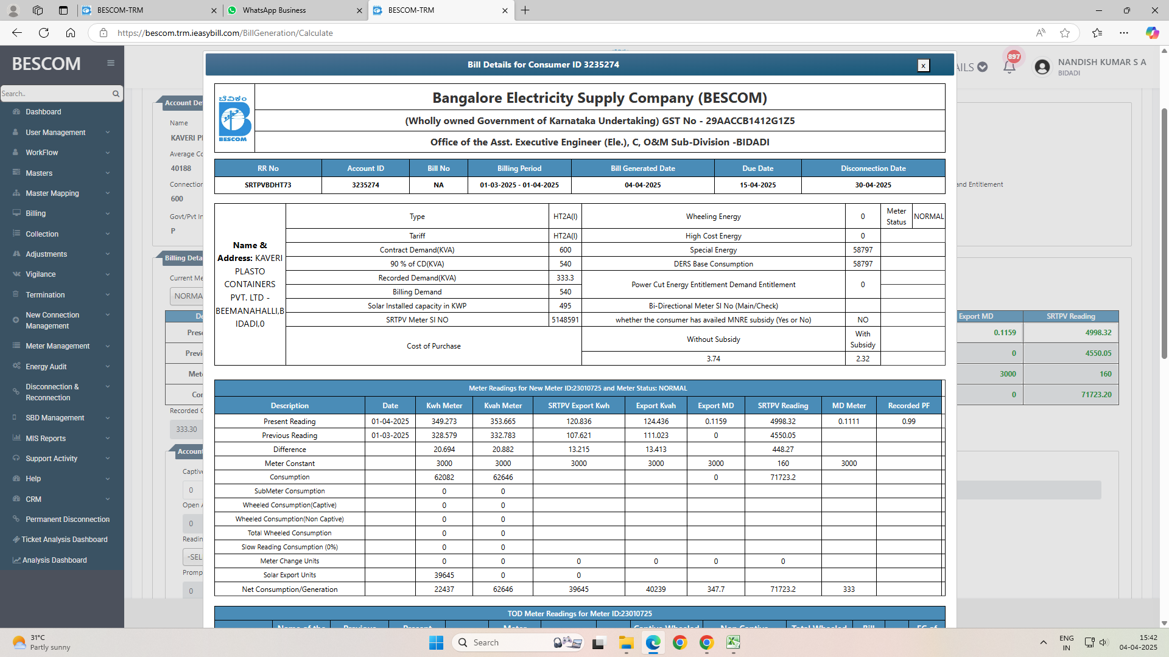Expand the Vigilance menu
1169x657 pixels.
[61, 274]
